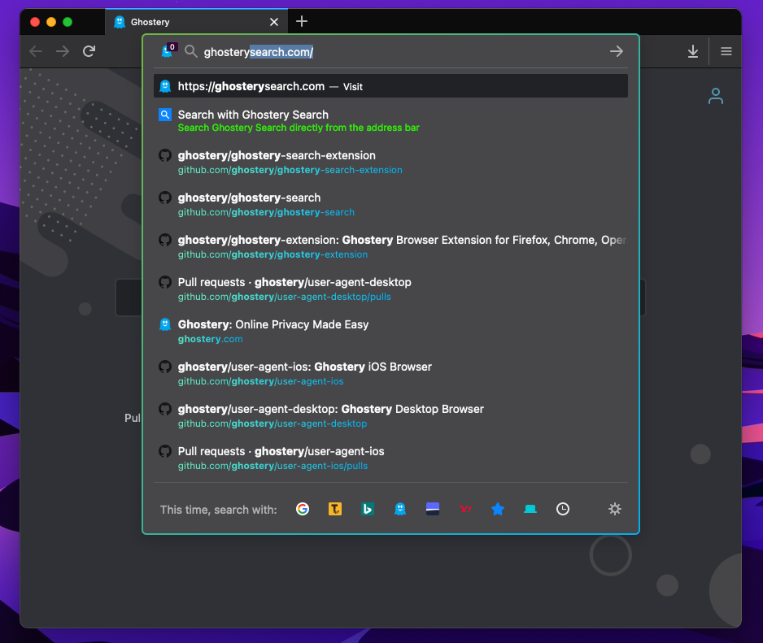Open a new tab with plus button

302,21
